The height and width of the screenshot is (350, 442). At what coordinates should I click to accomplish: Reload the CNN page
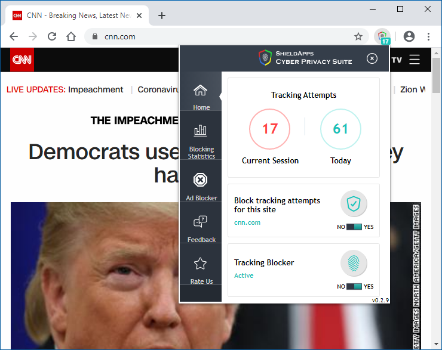(x=52, y=36)
